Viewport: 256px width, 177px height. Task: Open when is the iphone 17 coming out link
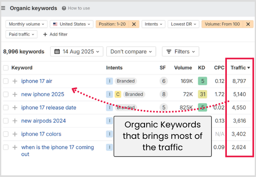click(58, 151)
